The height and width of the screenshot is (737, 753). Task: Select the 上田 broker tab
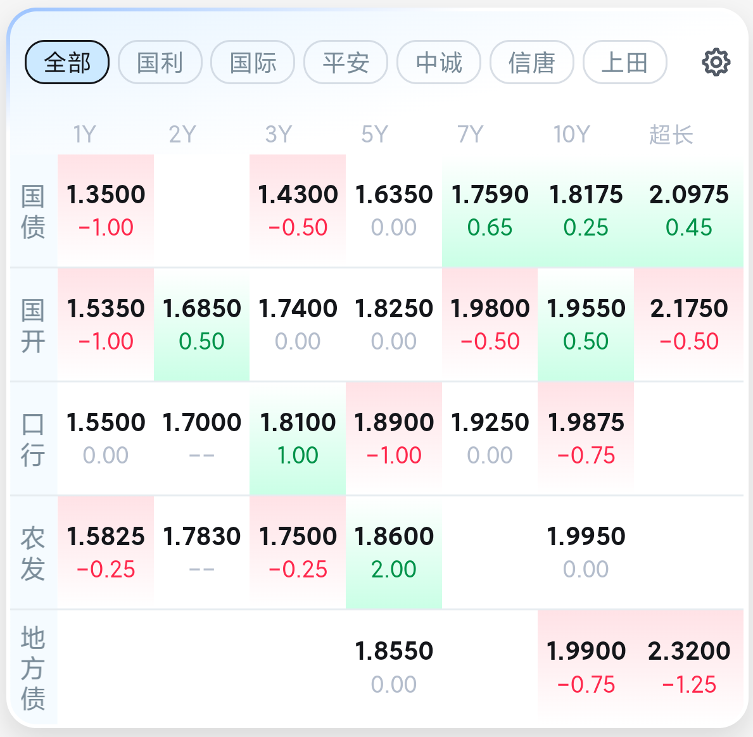(x=624, y=62)
